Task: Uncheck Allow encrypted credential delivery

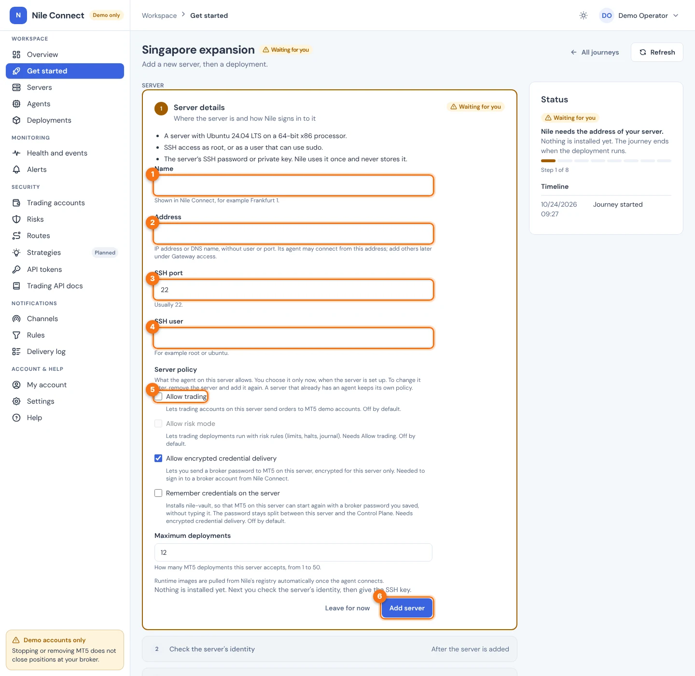Action: (x=158, y=458)
